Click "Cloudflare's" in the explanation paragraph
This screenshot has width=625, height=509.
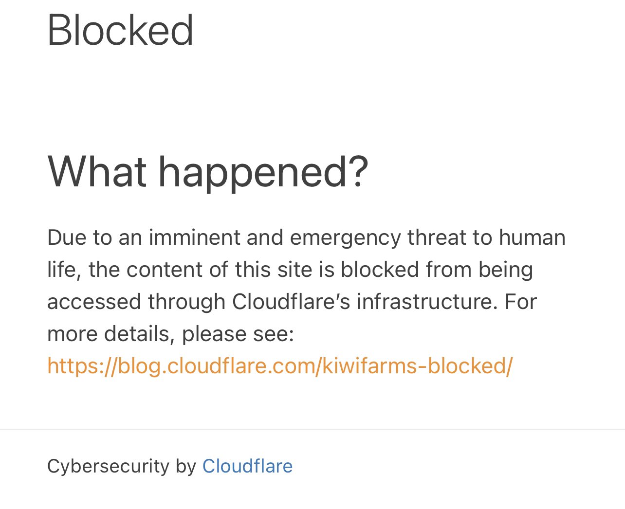coord(291,302)
